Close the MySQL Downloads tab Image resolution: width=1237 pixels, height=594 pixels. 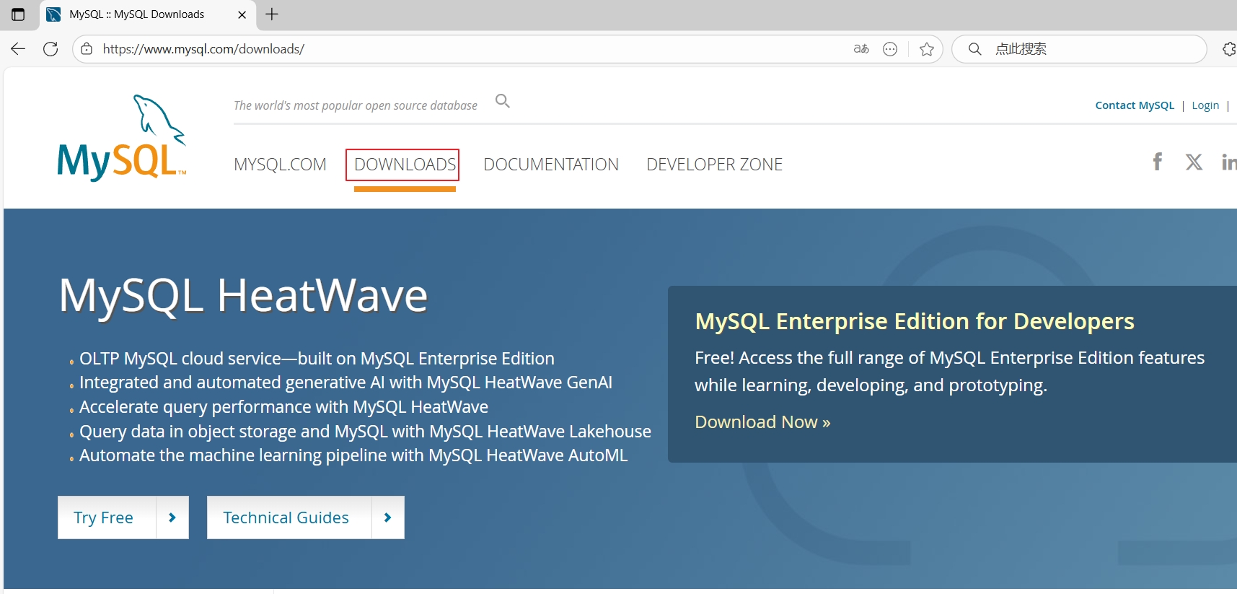(x=242, y=14)
